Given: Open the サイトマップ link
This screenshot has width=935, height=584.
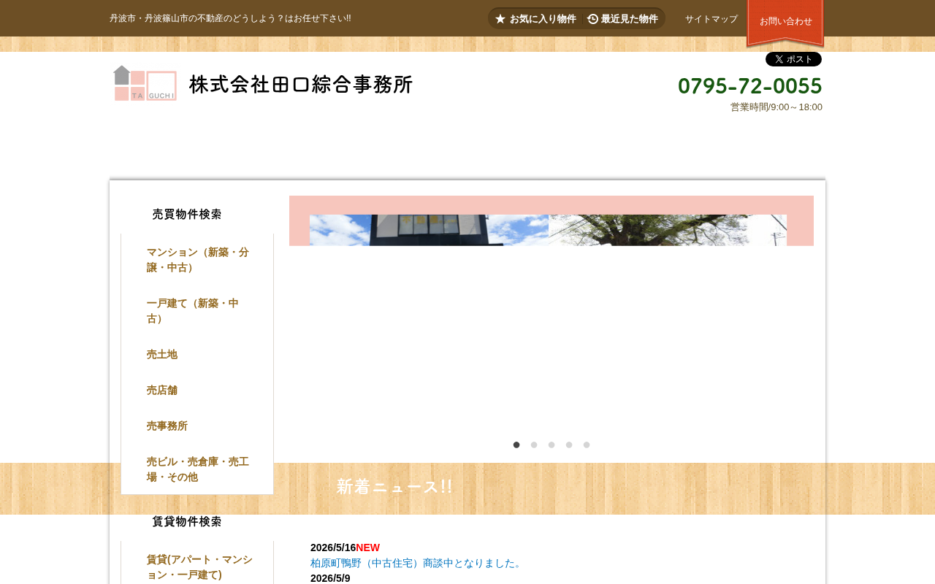Looking at the screenshot, I should 711,19.
